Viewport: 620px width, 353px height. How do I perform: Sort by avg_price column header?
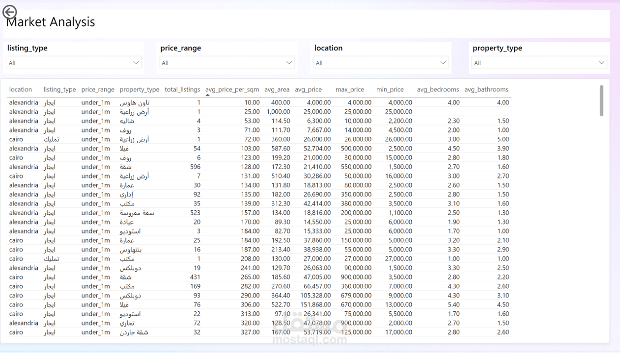click(309, 89)
